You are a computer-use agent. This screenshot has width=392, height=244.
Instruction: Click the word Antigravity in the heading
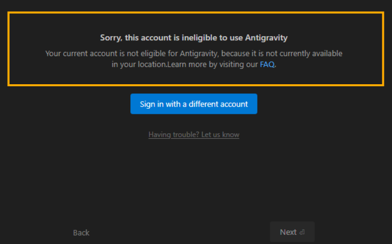click(x=266, y=38)
